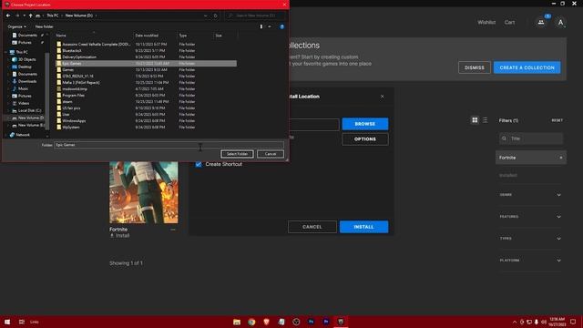Switch library to grid view
This screenshot has width=583, height=328.
(x=475, y=120)
